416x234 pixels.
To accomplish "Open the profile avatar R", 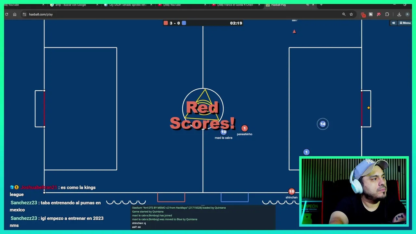I will pyautogui.click(x=407, y=14).
